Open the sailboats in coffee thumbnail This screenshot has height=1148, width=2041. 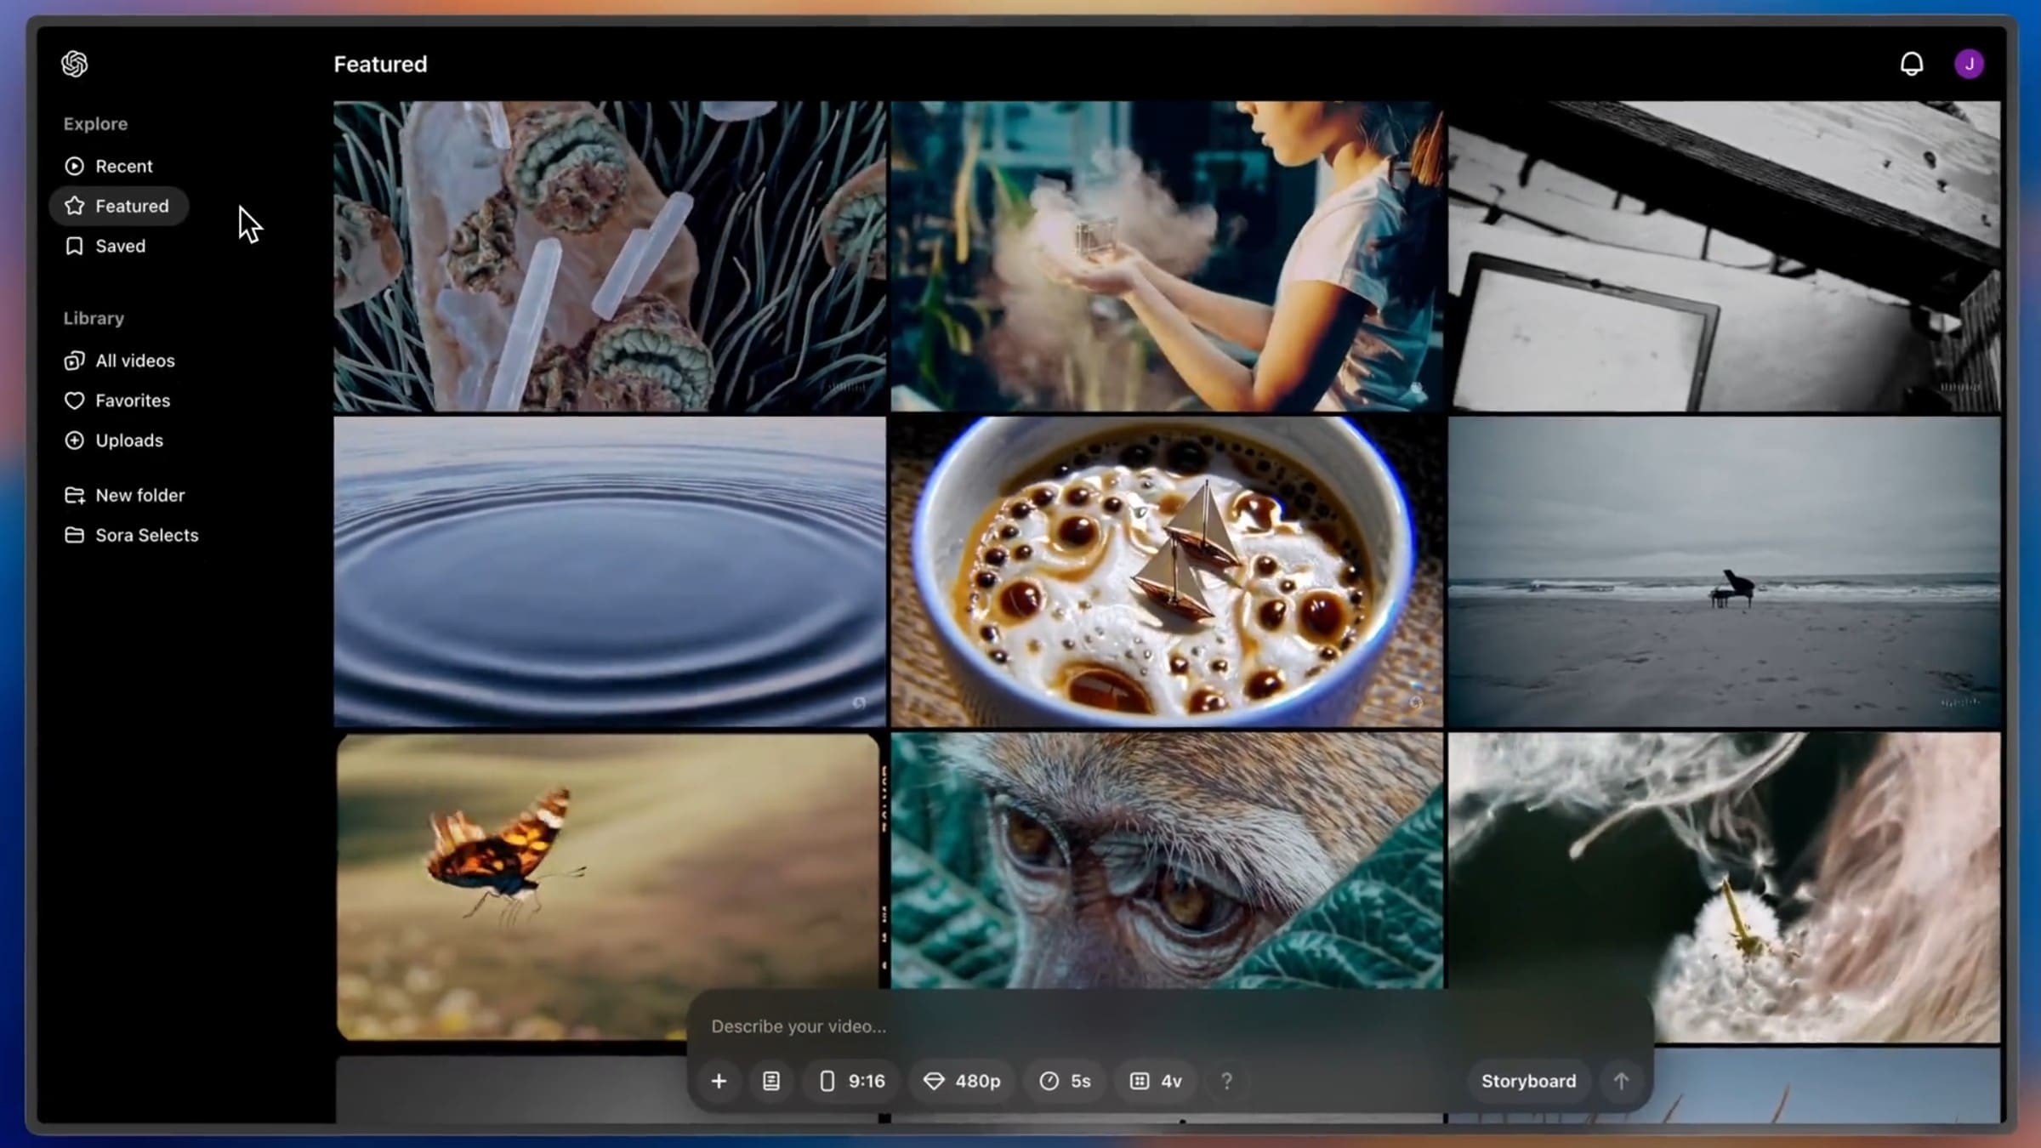(1166, 571)
